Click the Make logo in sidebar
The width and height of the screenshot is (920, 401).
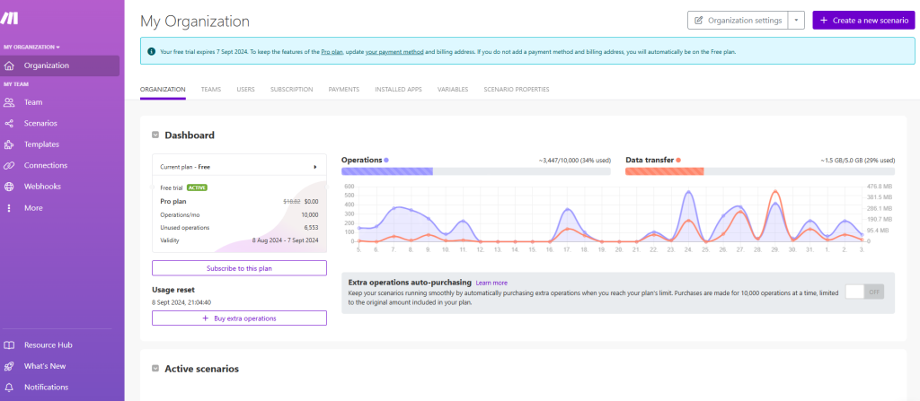point(10,19)
